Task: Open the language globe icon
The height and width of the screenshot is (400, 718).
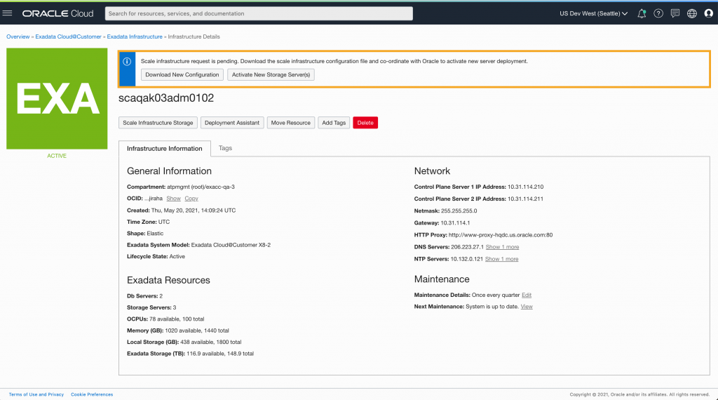Action: (692, 14)
